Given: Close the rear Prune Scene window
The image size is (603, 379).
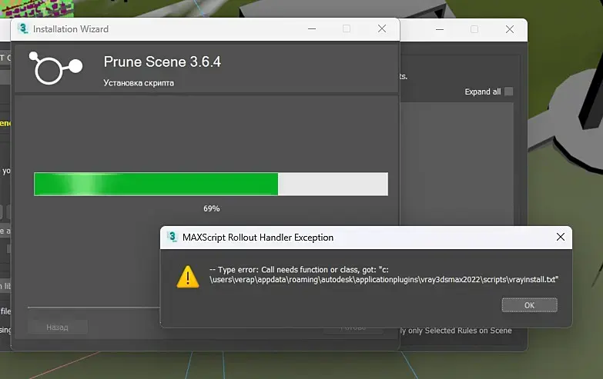Looking at the screenshot, I should pyautogui.click(x=510, y=29).
